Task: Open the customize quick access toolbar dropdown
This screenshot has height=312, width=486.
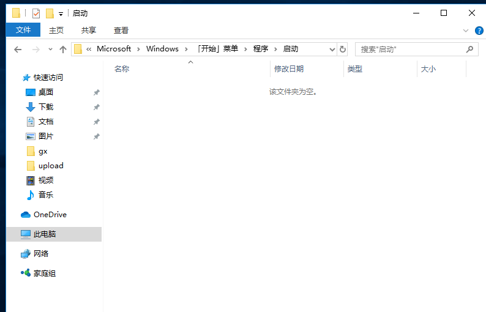Action: click(61, 13)
